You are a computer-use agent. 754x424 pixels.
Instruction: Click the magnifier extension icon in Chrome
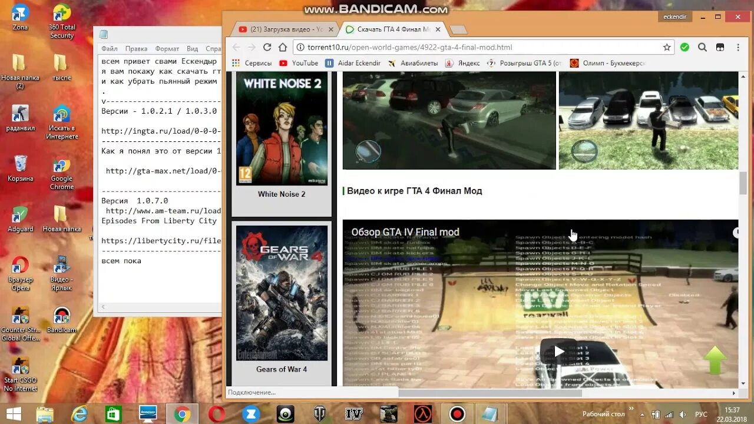pyautogui.click(x=702, y=47)
